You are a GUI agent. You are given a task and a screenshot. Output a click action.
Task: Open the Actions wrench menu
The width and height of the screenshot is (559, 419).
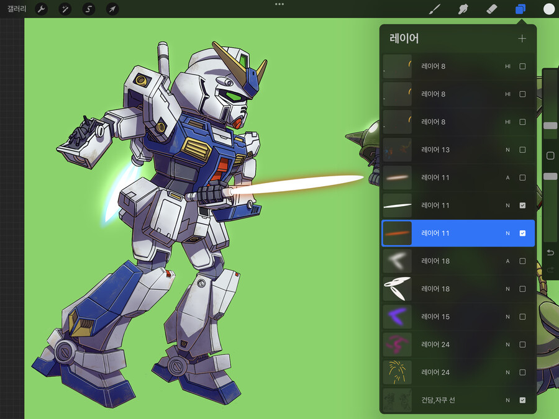coord(42,9)
